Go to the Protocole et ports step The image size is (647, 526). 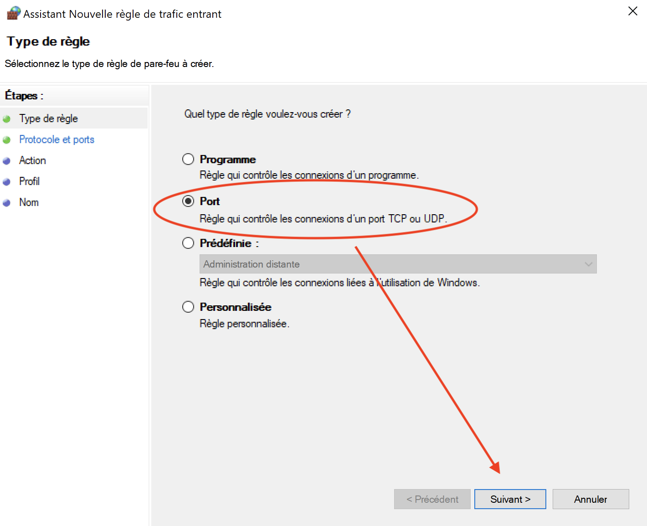(x=56, y=139)
